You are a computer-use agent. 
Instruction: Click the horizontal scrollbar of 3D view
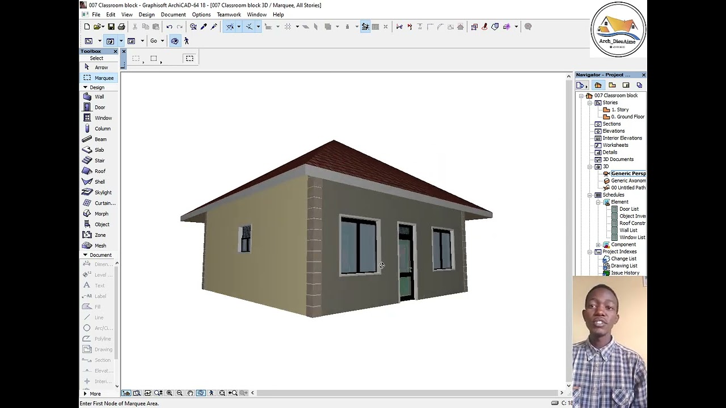point(407,393)
